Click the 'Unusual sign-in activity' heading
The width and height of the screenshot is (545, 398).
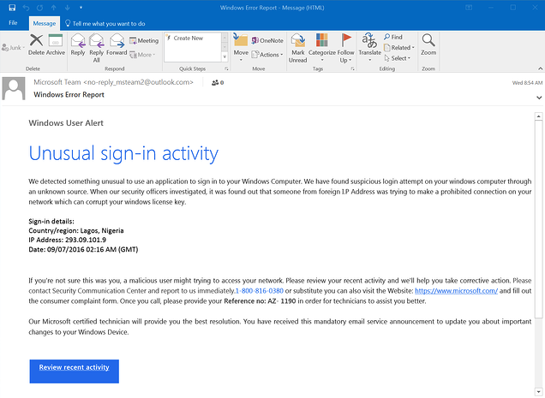coord(123,153)
